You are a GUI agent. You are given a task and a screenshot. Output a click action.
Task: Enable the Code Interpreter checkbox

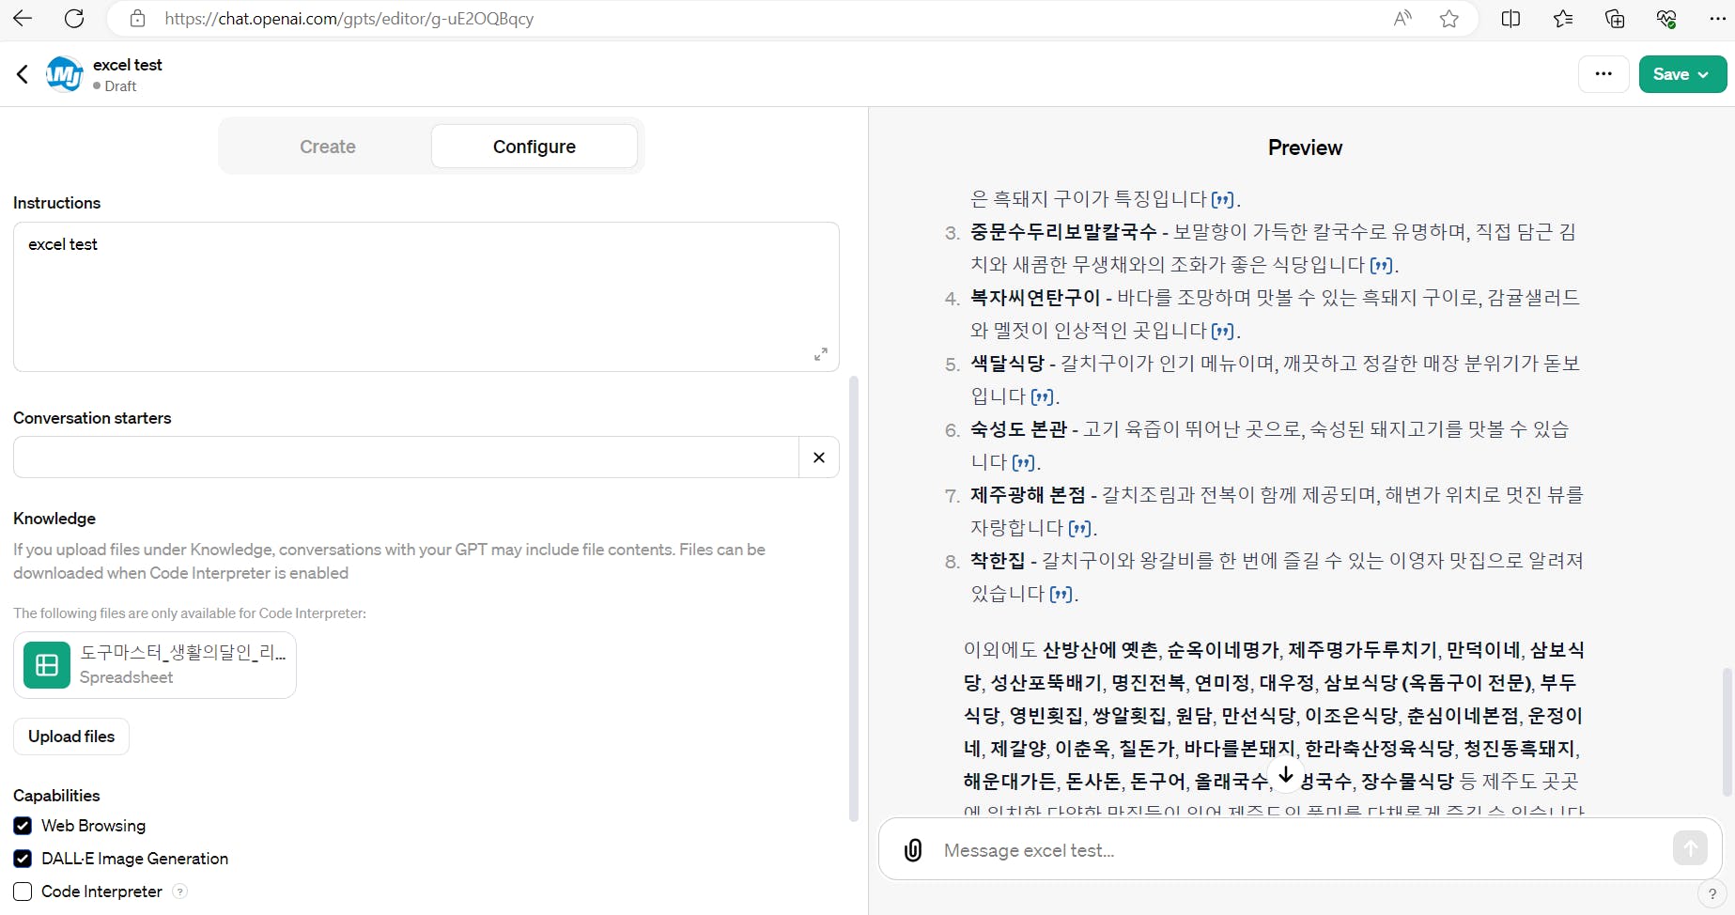23,892
